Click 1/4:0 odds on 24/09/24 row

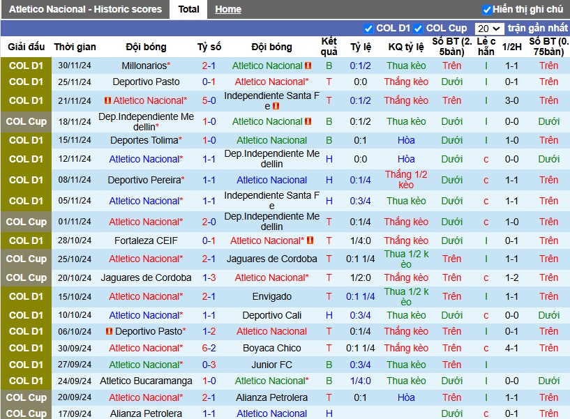tap(360, 381)
